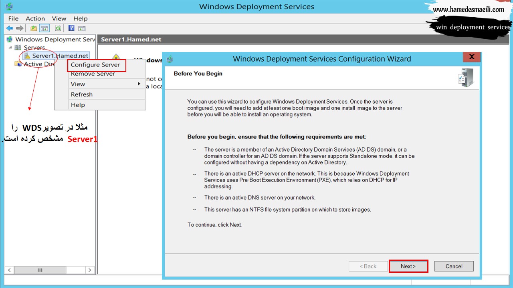Select Windows Deployment Services root tree item
The image size is (513, 288).
pos(55,39)
